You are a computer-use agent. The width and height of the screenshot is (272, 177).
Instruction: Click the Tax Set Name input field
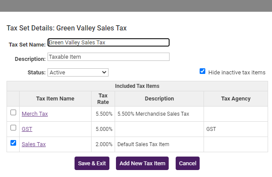[108, 43]
